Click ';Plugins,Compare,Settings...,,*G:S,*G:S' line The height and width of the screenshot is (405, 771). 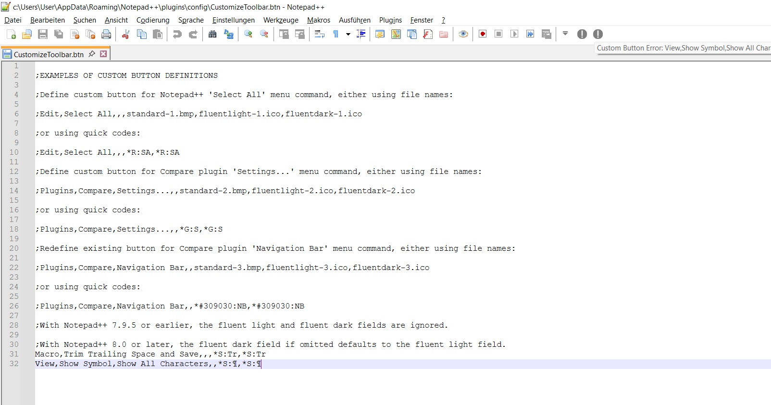[129, 229]
